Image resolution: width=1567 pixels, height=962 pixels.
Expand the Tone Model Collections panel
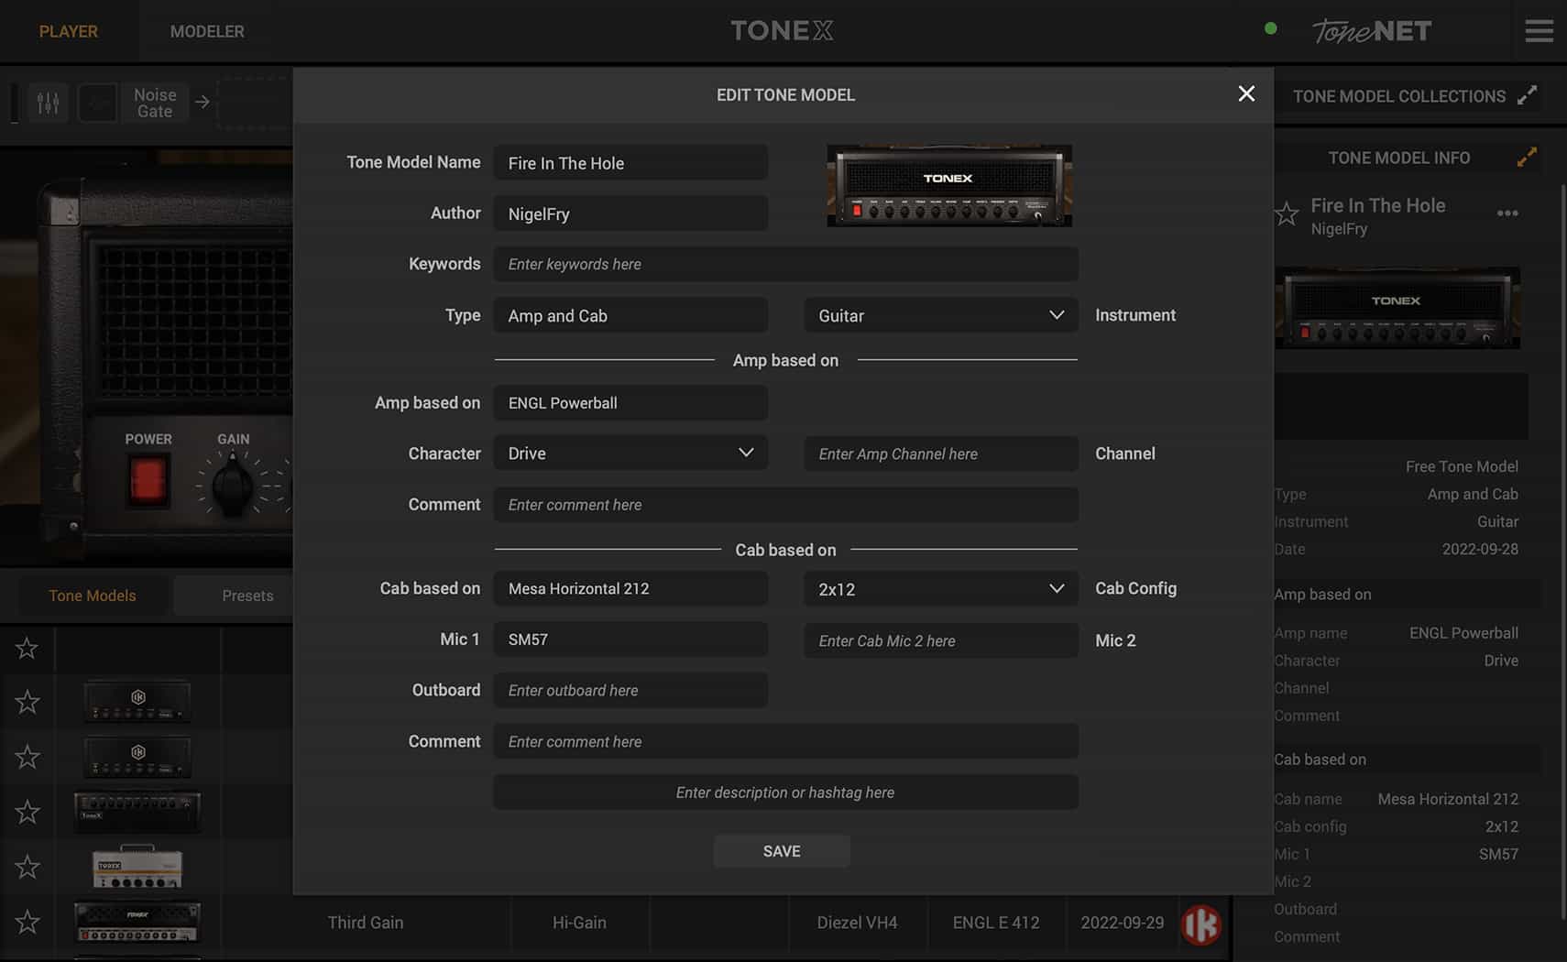point(1528,94)
